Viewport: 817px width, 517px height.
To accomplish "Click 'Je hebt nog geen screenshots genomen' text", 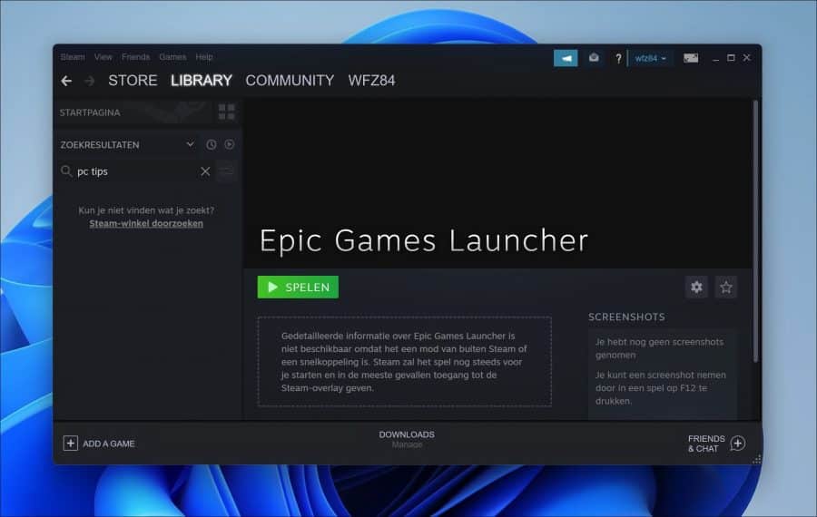I will 659,348.
